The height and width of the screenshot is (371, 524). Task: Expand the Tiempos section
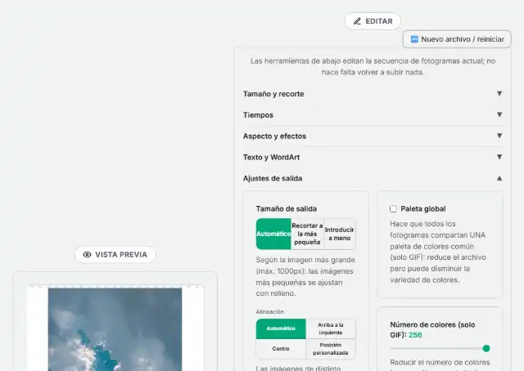(373, 114)
